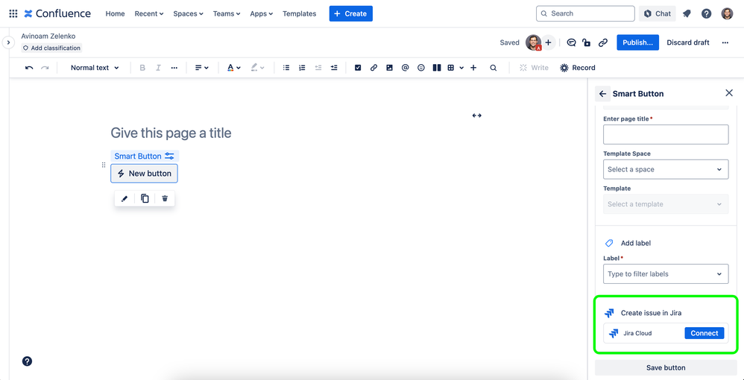
Task: Delete the macro with trash icon
Action: 165,198
